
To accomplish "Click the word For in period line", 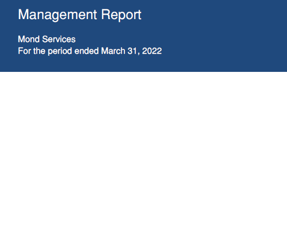I will pyautogui.click(x=24, y=51).
